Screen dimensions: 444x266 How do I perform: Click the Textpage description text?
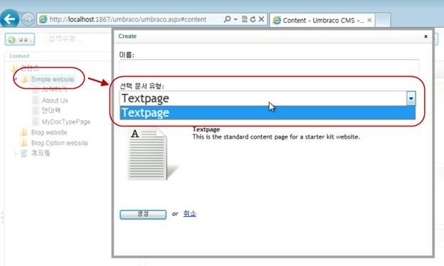[x=276, y=137]
